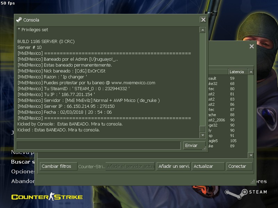Click the 'Nick baneado' console line
The height and width of the screenshot is (208, 278).
(x=62, y=71)
